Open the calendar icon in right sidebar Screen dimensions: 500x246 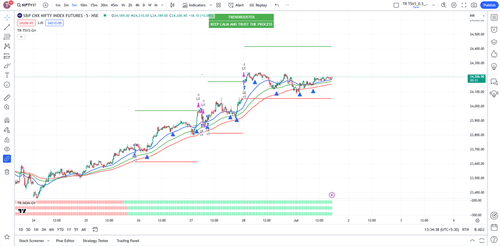click(x=494, y=227)
